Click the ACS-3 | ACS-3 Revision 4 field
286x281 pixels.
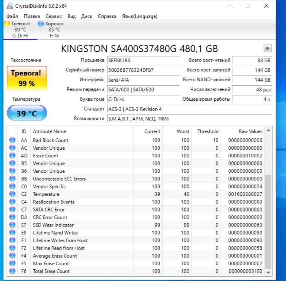point(189,109)
